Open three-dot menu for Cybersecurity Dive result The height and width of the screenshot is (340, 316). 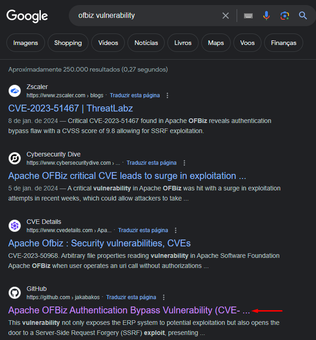pyautogui.click(x=184, y=163)
